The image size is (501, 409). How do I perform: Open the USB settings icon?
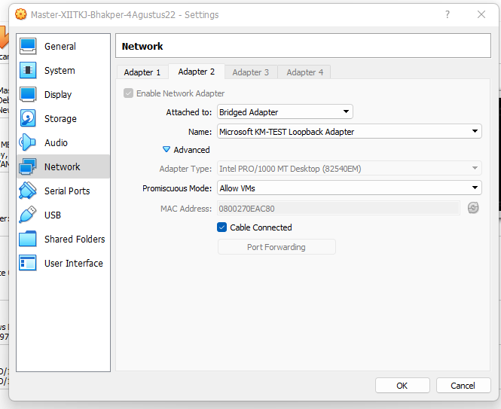pos(28,215)
